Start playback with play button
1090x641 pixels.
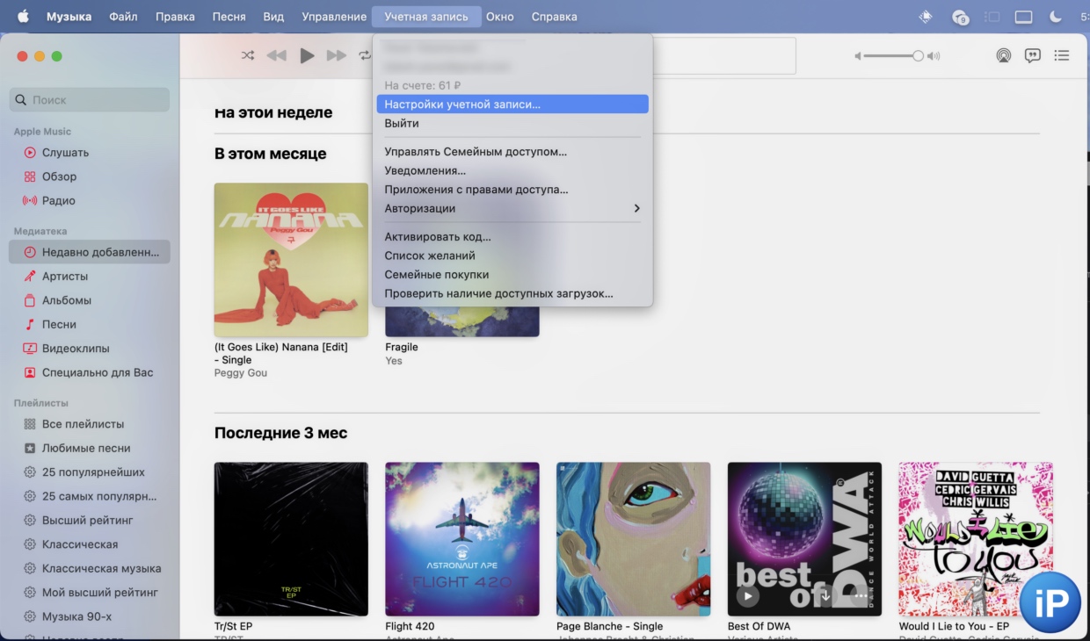click(307, 55)
